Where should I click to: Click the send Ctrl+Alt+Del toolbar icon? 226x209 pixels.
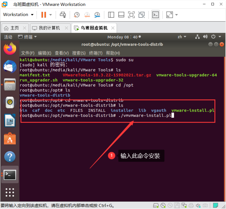pos(63,15)
